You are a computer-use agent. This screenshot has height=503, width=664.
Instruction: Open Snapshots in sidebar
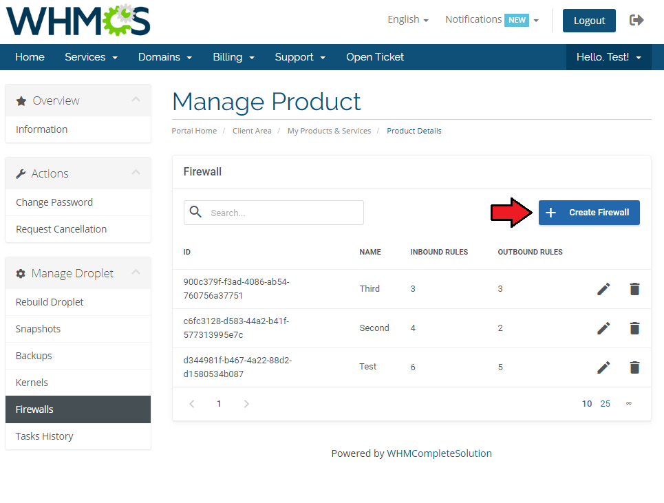[78, 329]
